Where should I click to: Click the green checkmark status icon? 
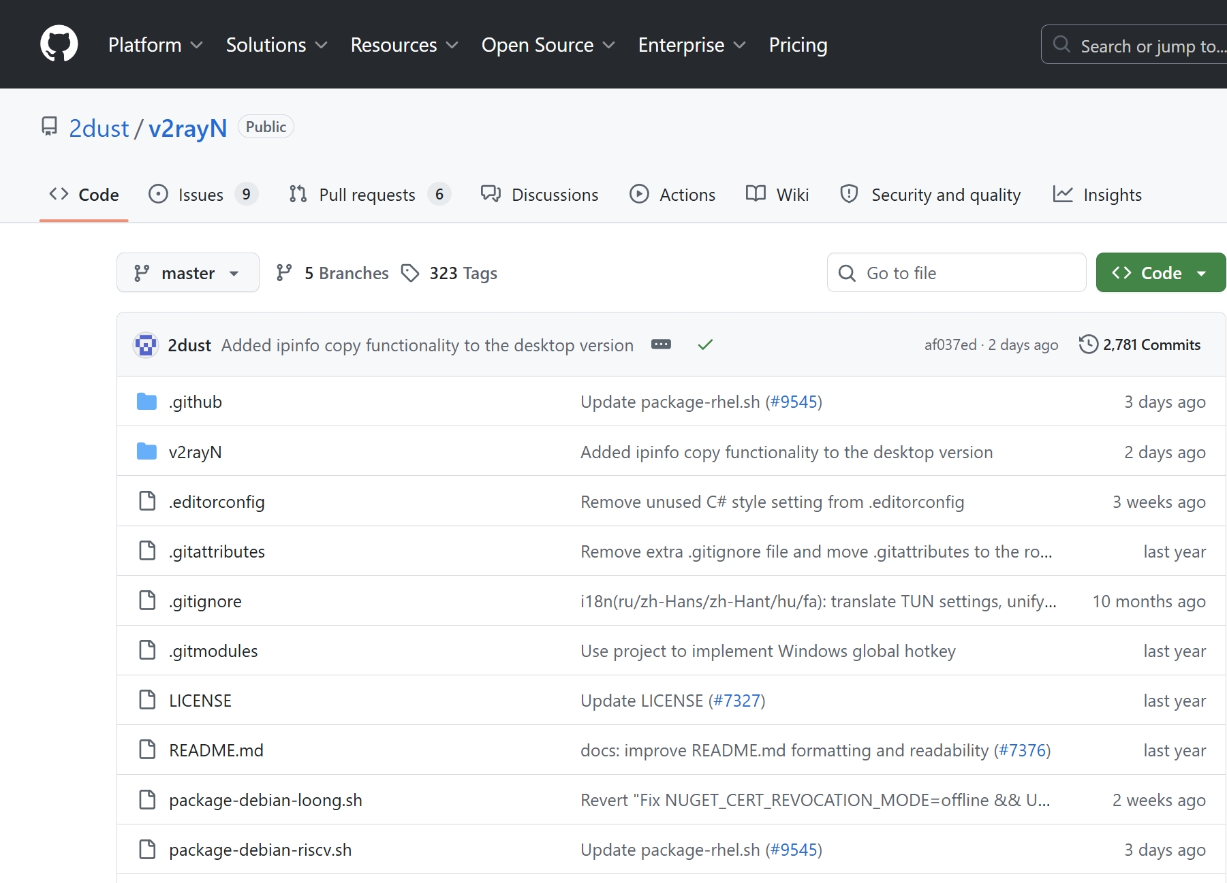click(705, 344)
